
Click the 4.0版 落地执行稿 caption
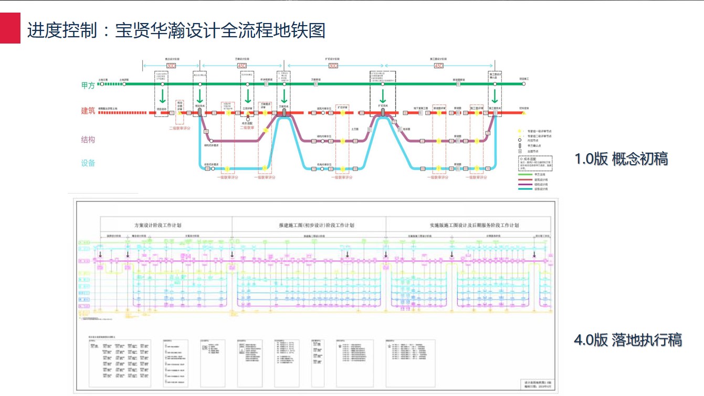click(628, 340)
